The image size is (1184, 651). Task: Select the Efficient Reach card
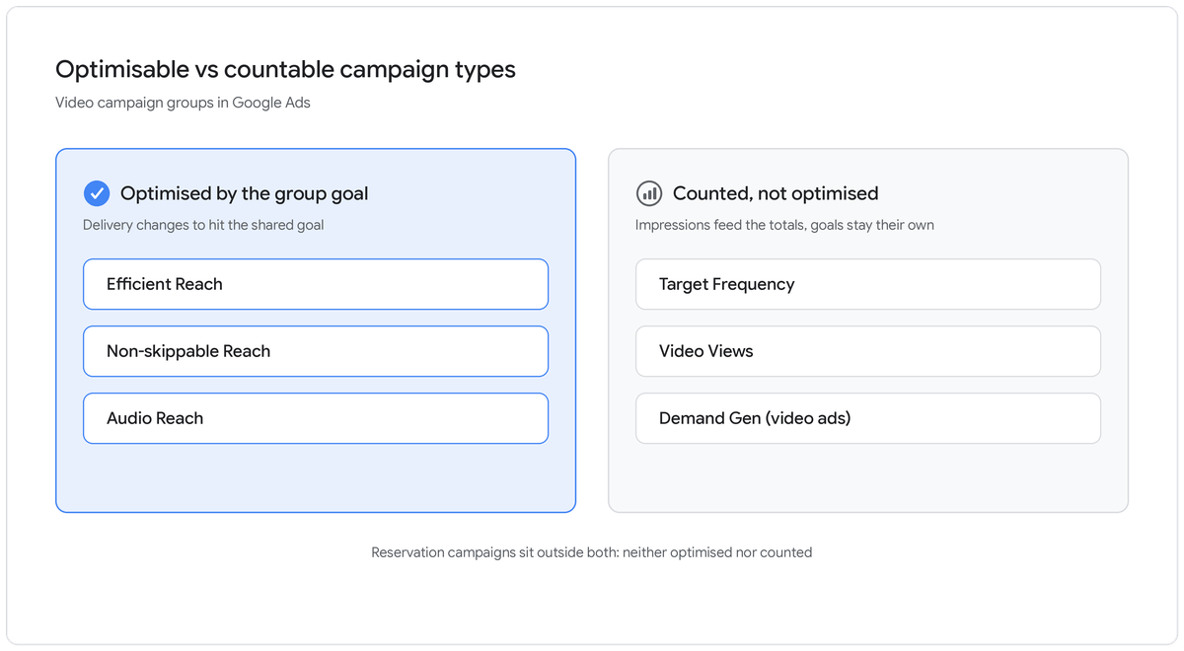point(316,284)
